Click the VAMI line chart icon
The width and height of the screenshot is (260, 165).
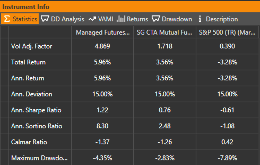pos(92,19)
